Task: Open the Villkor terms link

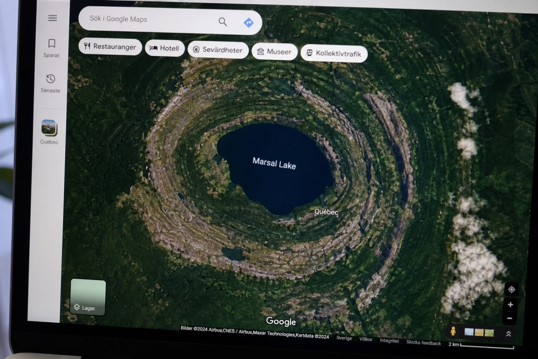Action: pos(366,339)
